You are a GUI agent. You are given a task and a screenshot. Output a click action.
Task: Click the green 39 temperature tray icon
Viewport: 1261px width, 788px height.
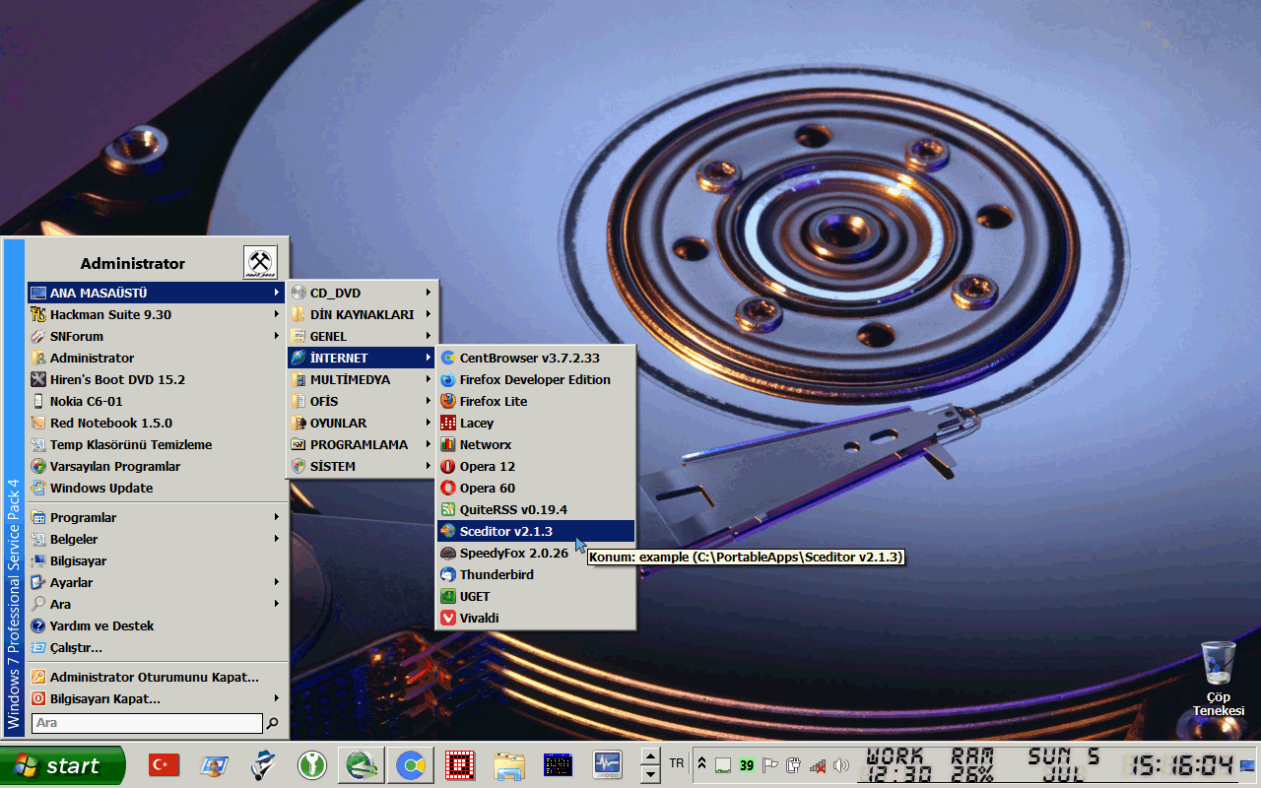coord(747,765)
